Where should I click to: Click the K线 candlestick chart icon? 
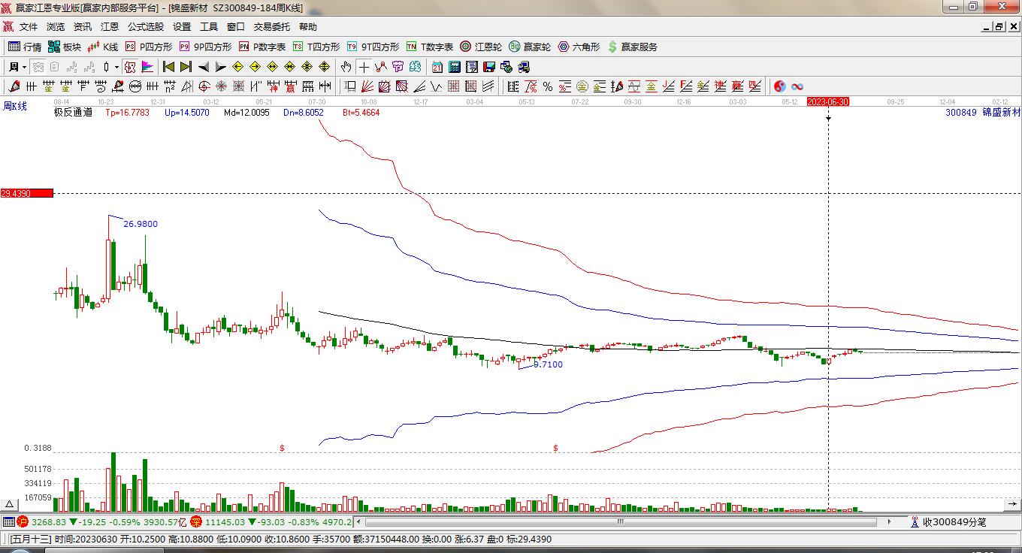pos(102,47)
